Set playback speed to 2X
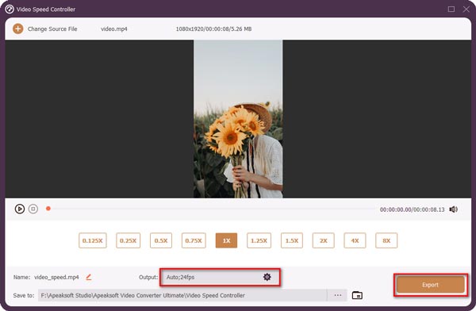Image resolution: width=476 pixels, height=311 pixels. pos(324,240)
